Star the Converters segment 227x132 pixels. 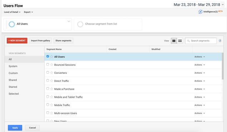[51, 73]
